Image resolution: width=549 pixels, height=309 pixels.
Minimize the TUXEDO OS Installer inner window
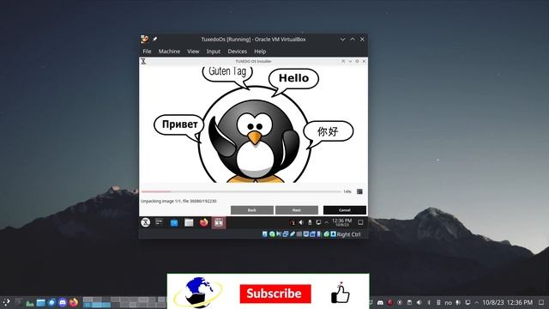pyautogui.click(x=350, y=61)
